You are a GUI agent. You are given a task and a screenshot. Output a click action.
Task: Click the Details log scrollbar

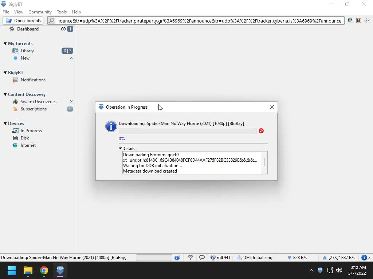(264, 162)
